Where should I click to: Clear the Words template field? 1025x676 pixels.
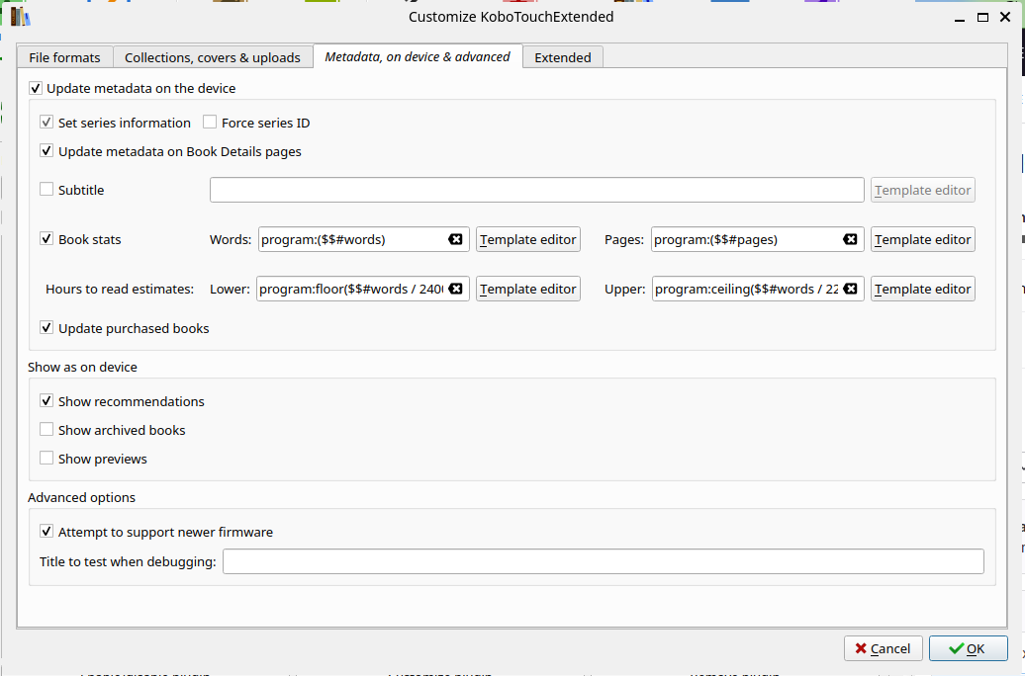(x=455, y=239)
